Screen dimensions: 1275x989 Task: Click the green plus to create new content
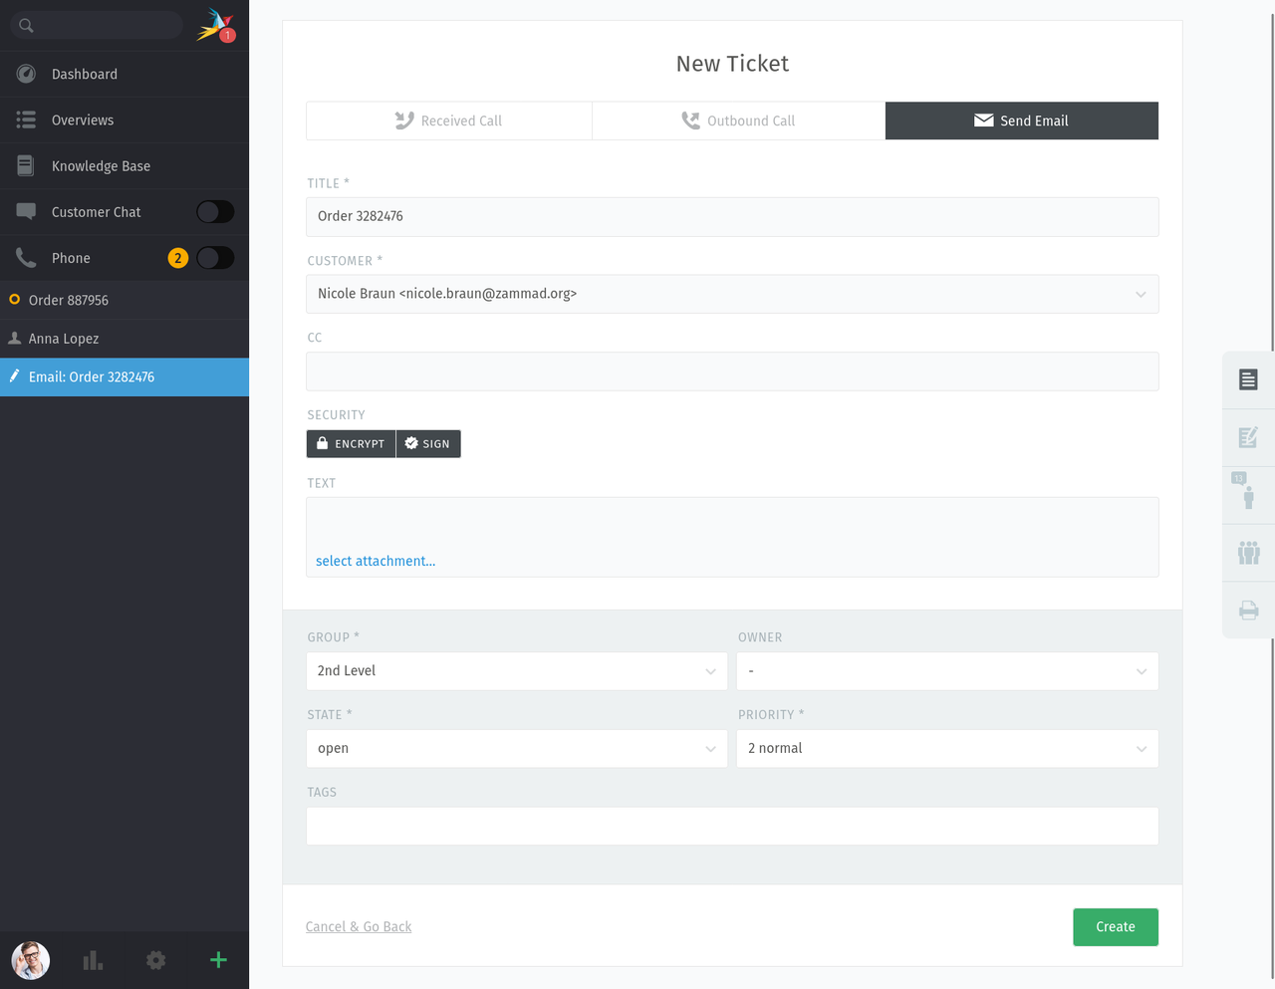[x=217, y=960]
